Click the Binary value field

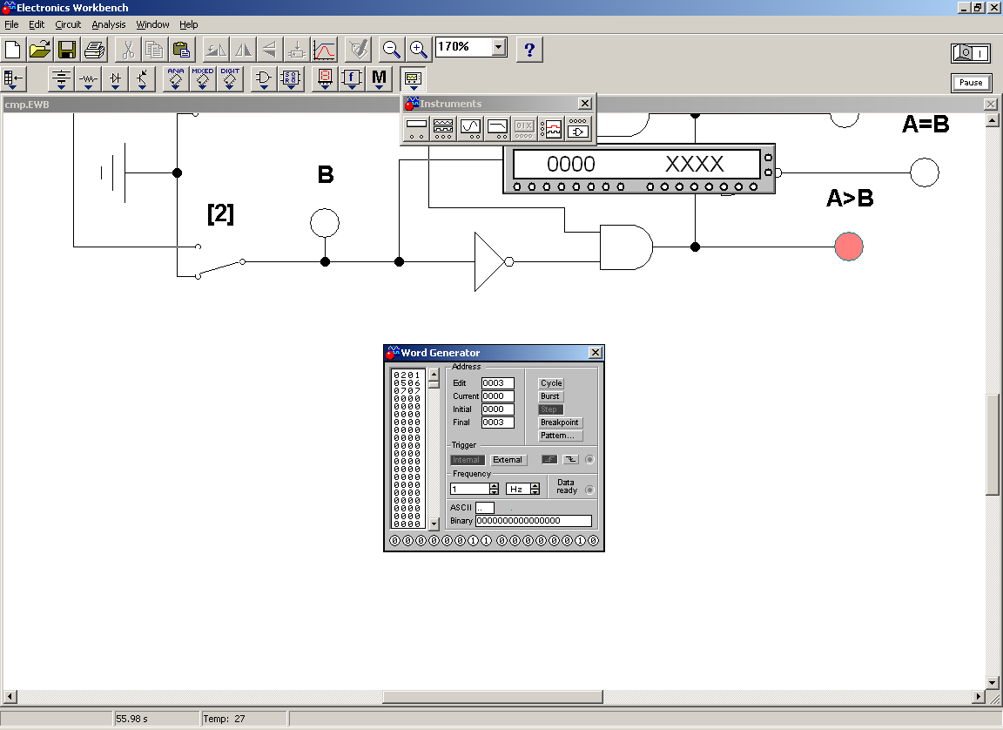coord(534,521)
